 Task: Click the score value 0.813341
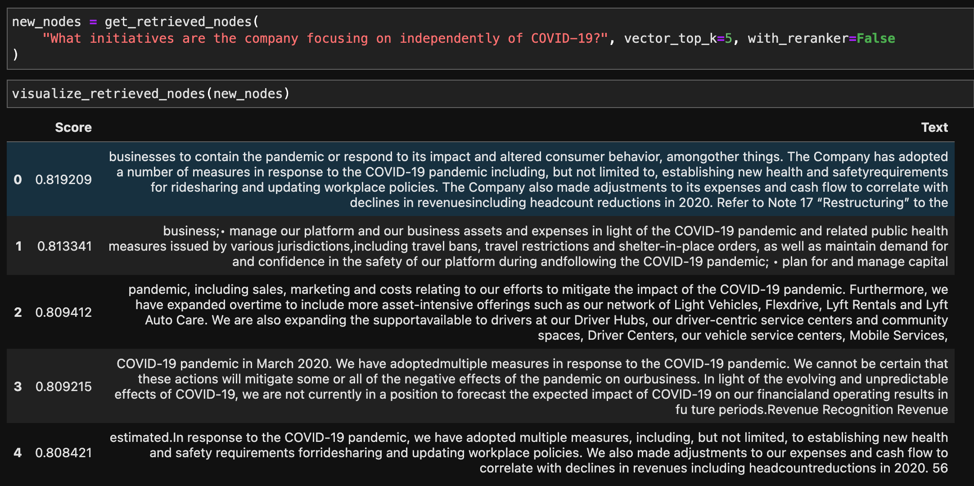[64, 246]
